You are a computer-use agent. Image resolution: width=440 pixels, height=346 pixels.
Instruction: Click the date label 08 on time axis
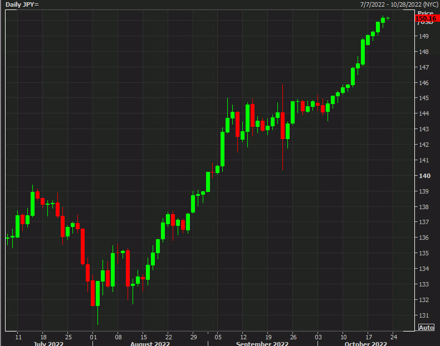[118, 337]
